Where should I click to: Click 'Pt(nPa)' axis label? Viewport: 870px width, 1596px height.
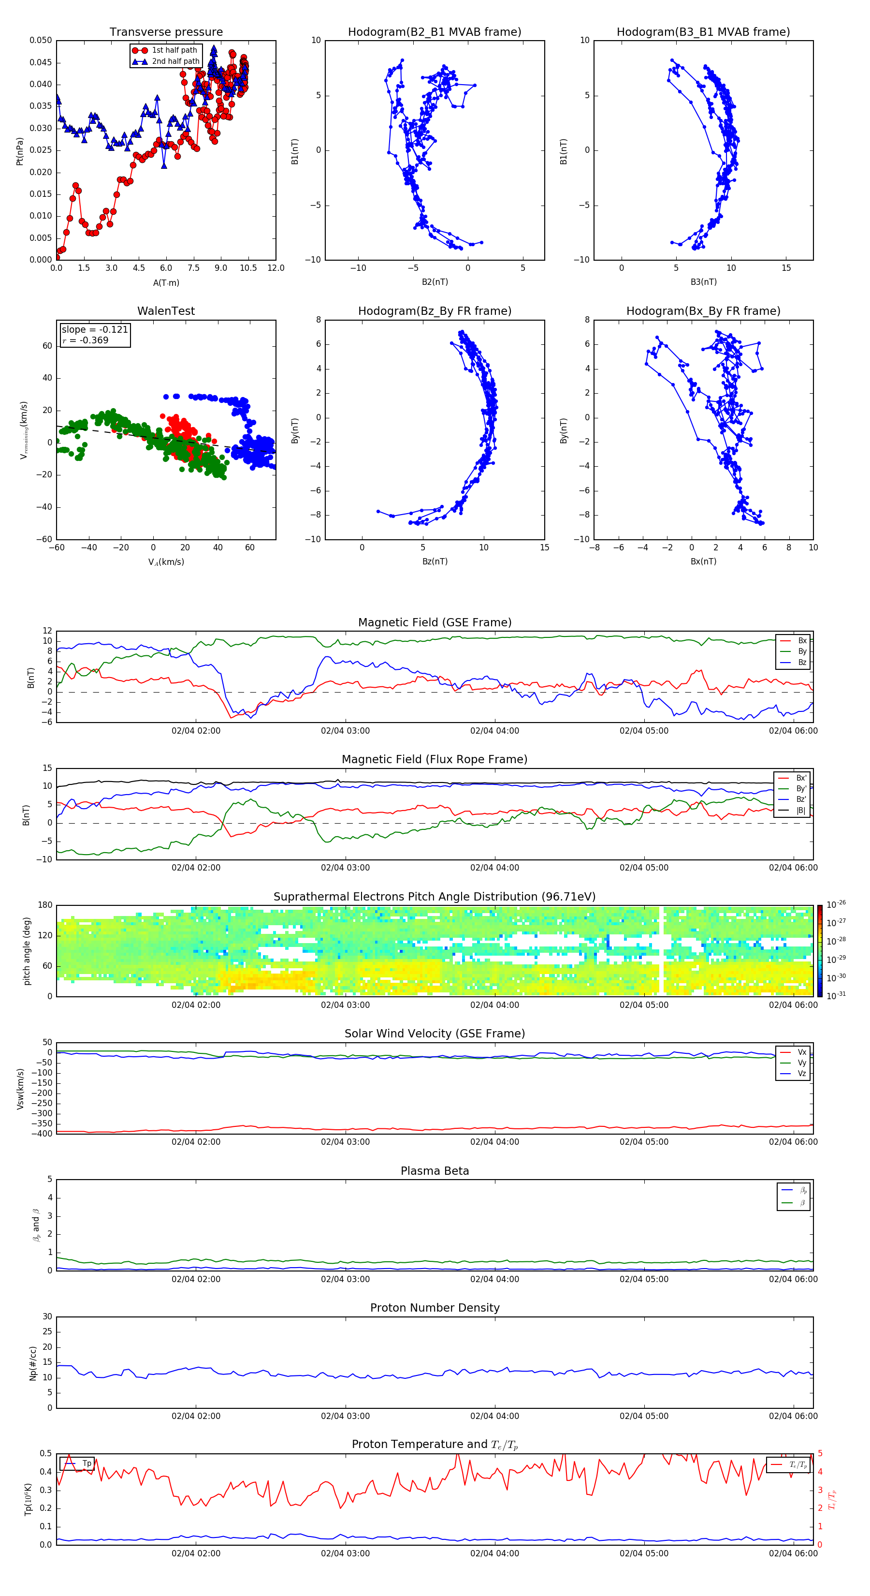(19, 150)
